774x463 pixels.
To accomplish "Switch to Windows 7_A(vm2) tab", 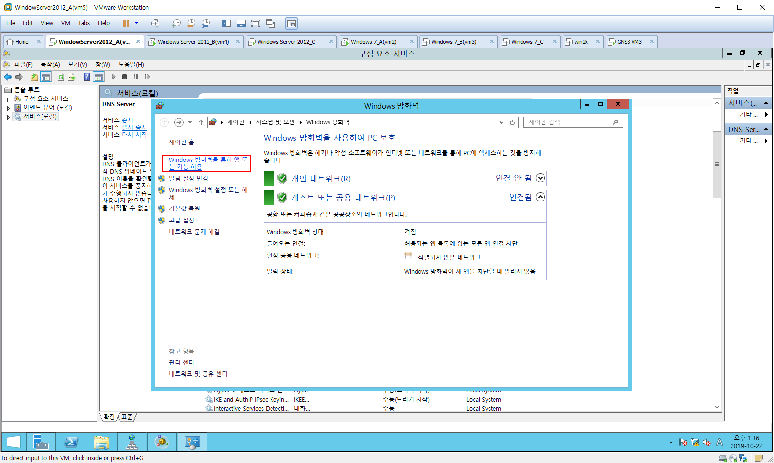I will 374,42.
